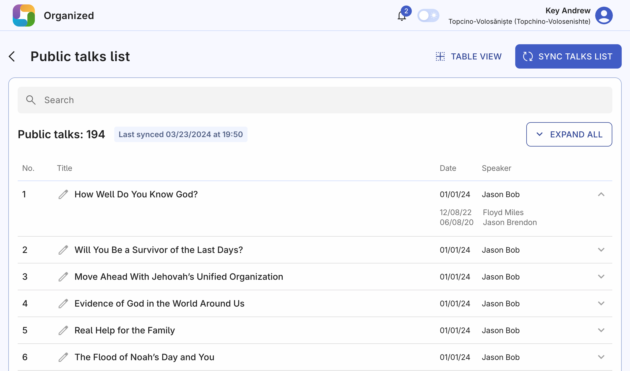Edit 'Evidence of God in the World Around Us'

(x=63, y=303)
